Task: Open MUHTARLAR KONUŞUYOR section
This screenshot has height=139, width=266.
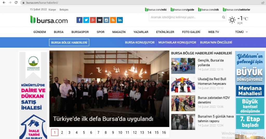Action: coord(177,42)
